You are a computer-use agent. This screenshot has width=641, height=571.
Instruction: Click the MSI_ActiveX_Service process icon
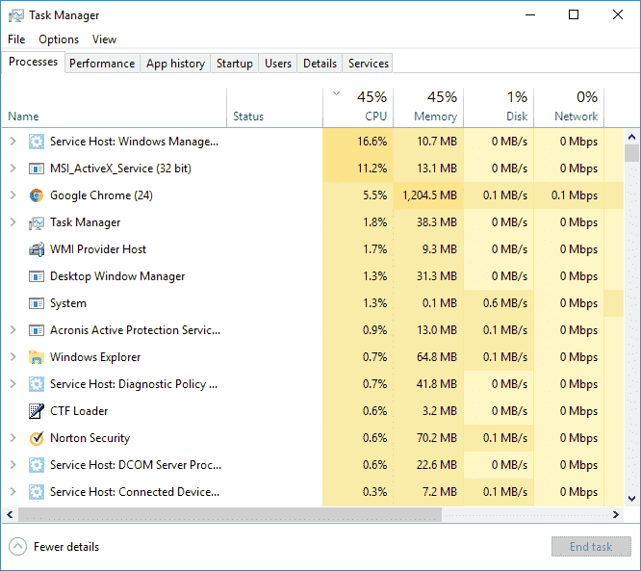pyautogui.click(x=37, y=169)
